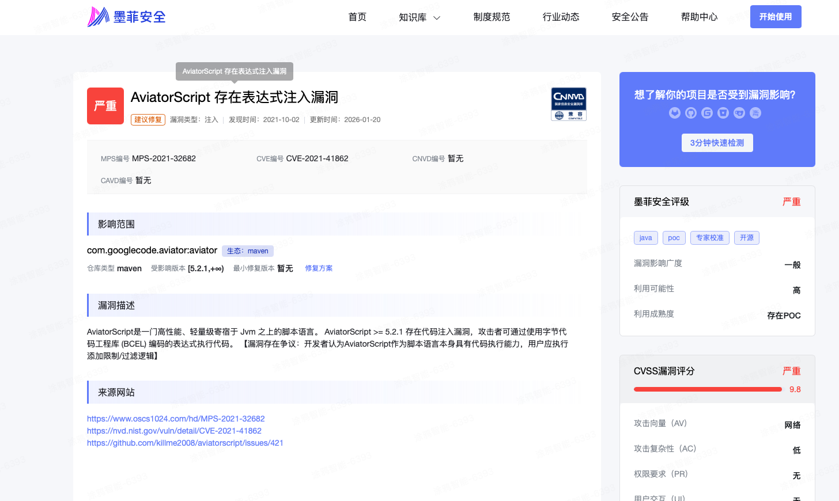Click the 攻击复杂性 (AC) label
The width and height of the screenshot is (839, 501).
click(665, 449)
